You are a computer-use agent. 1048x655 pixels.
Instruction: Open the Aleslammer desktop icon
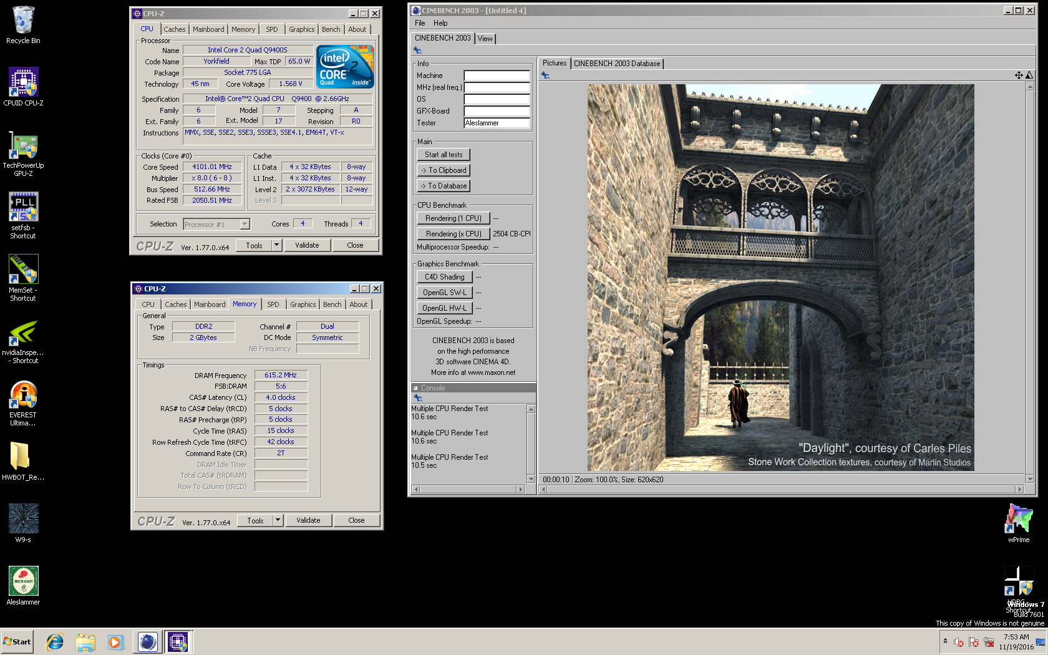tap(23, 586)
